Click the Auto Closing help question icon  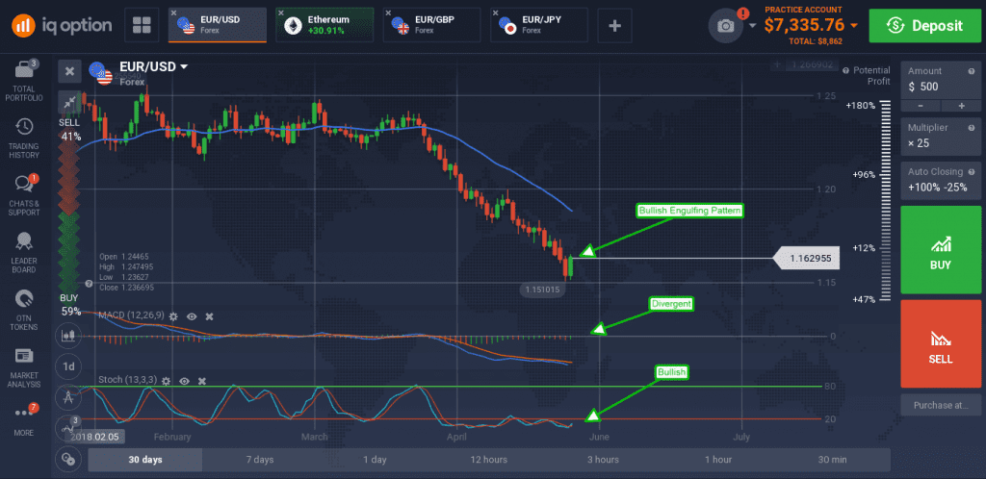pos(971,171)
